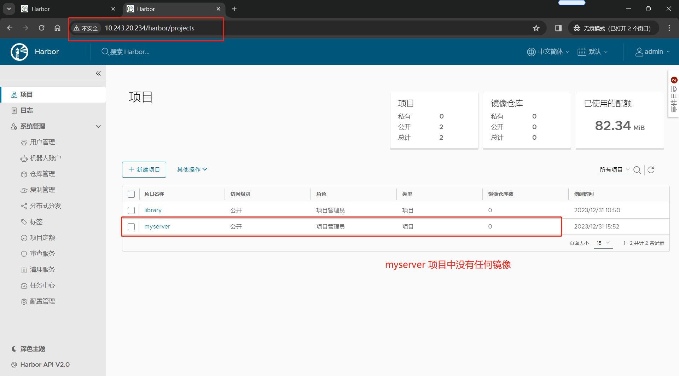Screen dimensions: 679x376
Task: Click the 82.34 MiB quota value
Action: pos(620,126)
